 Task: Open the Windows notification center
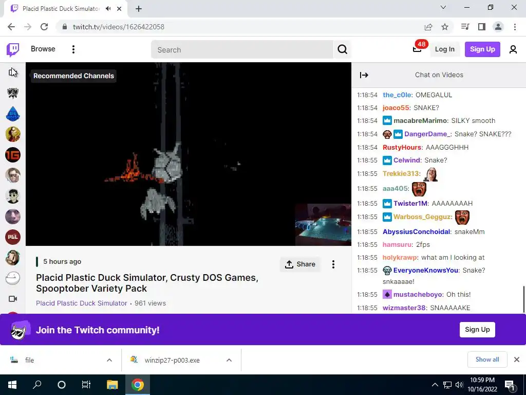[x=510, y=385]
